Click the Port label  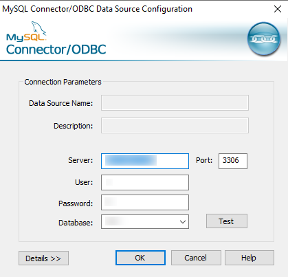click(x=204, y=160)
